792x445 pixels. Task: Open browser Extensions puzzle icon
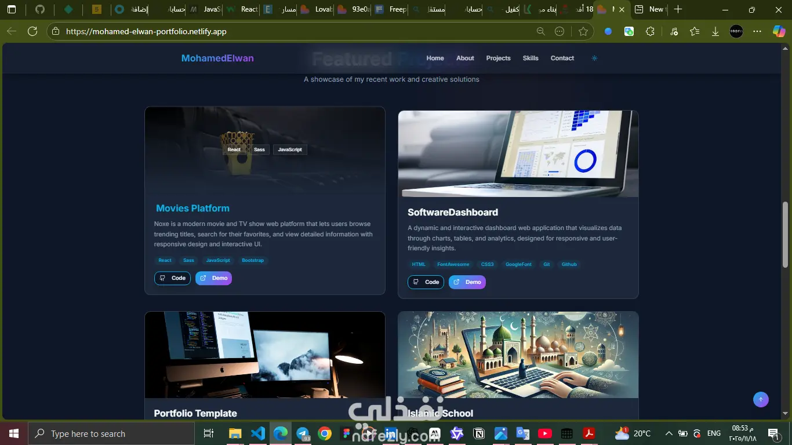[650, 31]
